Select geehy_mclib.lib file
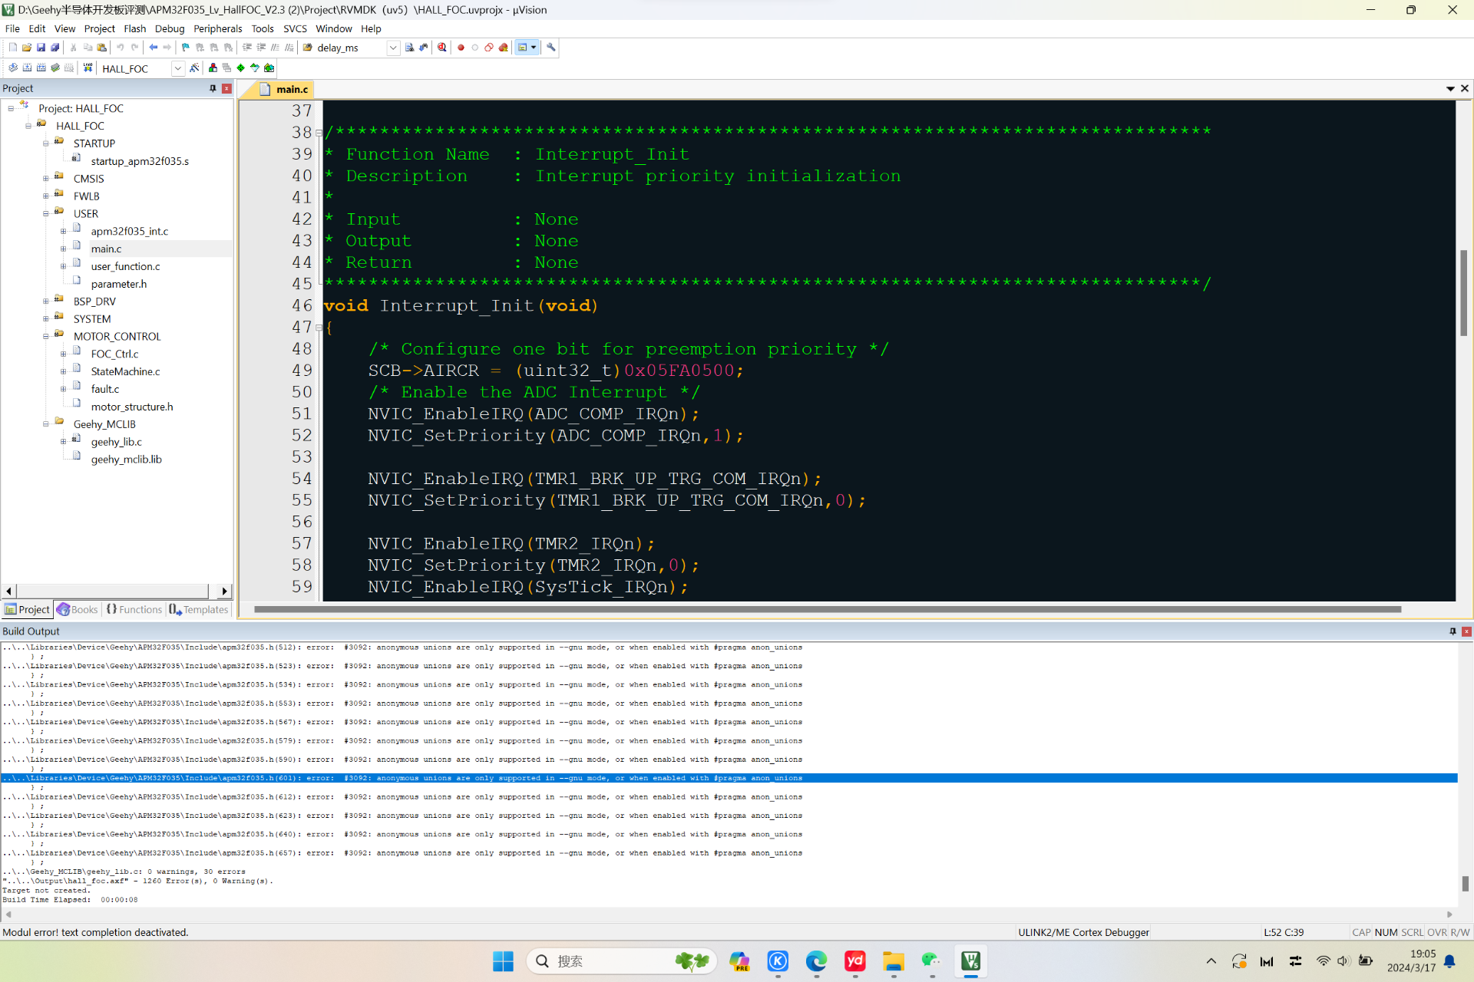The width and height of the screenshot is (1474, 982). click(x=126, y=460)
